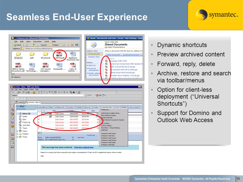Expand the Views tree node
The height and width of the screenshot is (182, 243).
point(17,131)
